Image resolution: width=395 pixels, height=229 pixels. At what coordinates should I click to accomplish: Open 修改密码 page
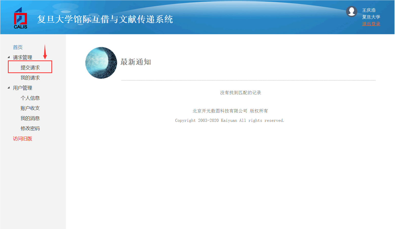pyautogui.click(x=30, y=128)
